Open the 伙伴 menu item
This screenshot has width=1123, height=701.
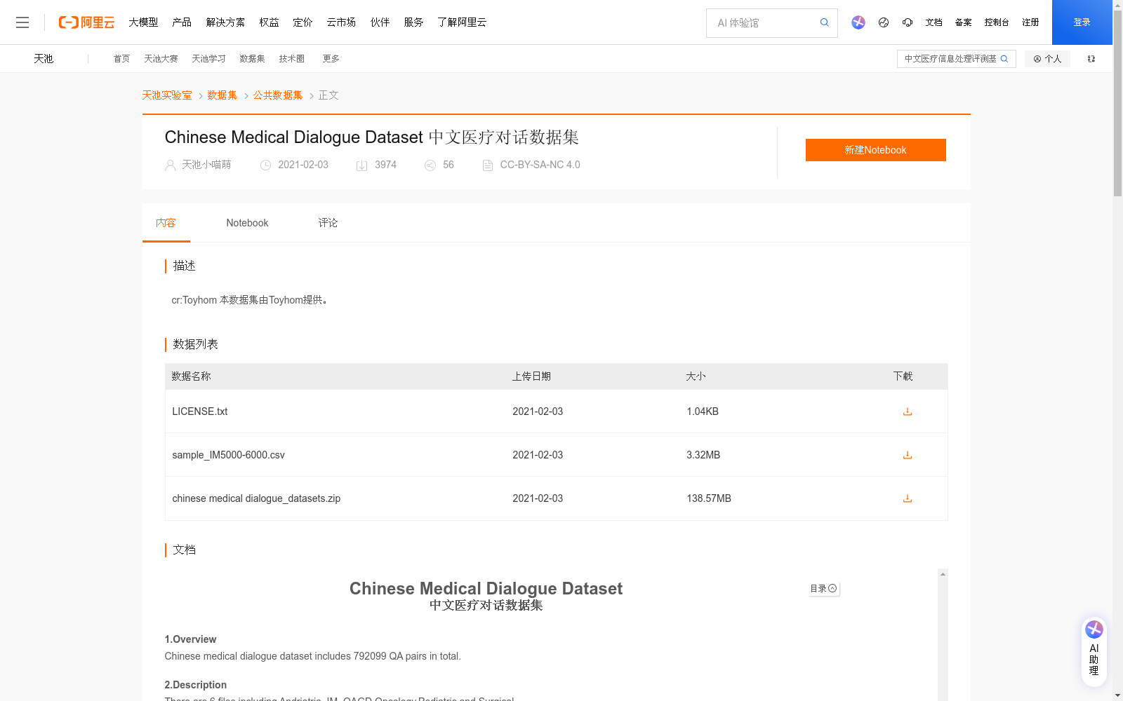380,22
